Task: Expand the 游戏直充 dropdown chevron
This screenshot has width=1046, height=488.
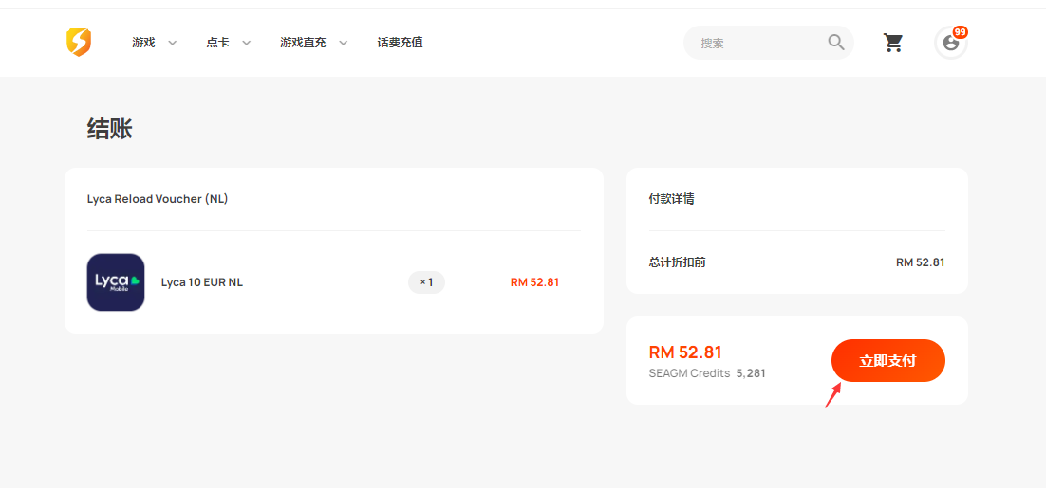Action: pos(343,44)
